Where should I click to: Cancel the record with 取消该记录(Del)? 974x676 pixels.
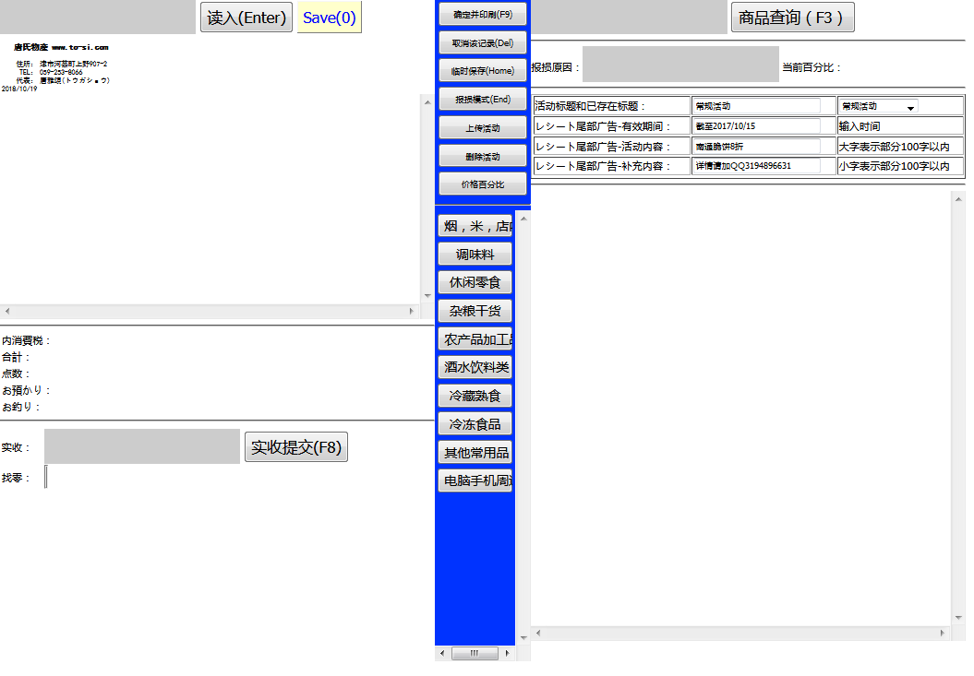(x=483, y=43)
